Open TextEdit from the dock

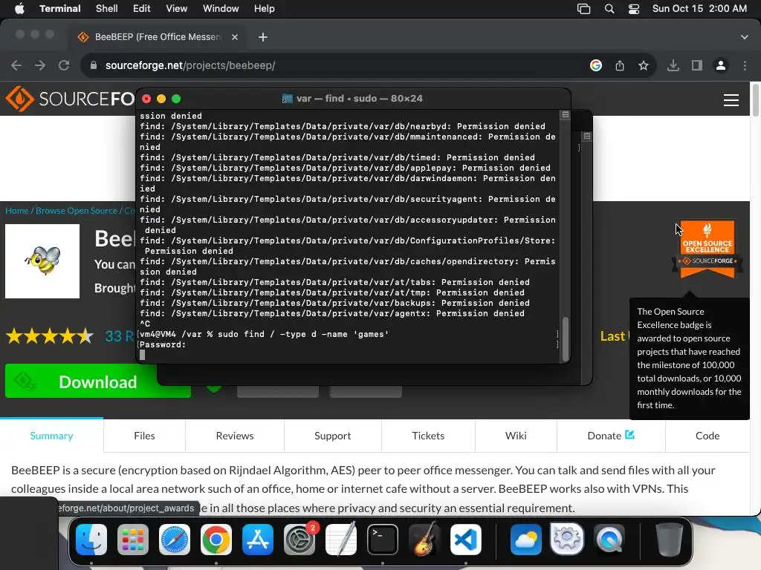click(340, 540)
